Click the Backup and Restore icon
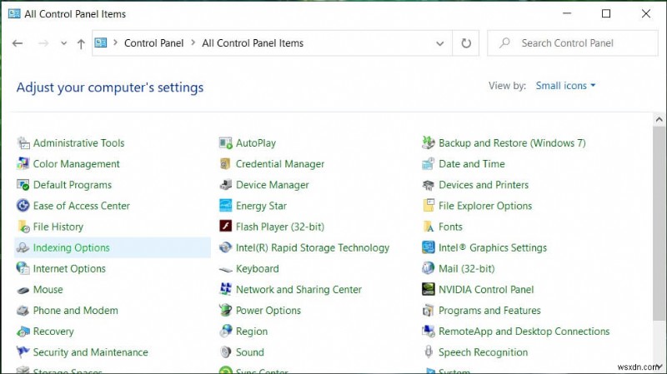The width and height of the screenshot is (667, 374). [x=429, y=143]
